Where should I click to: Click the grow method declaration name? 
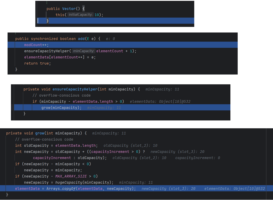click(40, 133)
